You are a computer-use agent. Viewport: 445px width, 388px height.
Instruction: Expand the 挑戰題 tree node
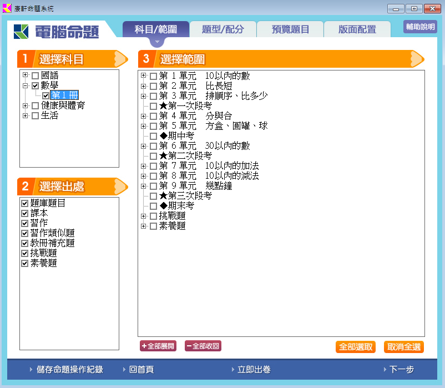click(x=144, y=216)
